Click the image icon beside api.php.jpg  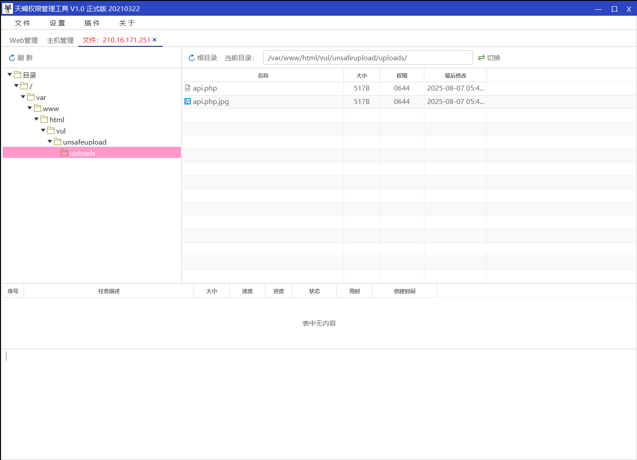click(187, 101)
